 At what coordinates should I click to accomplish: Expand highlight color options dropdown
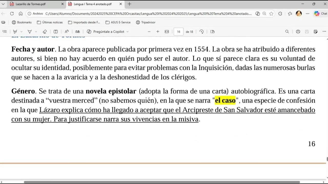22,32
